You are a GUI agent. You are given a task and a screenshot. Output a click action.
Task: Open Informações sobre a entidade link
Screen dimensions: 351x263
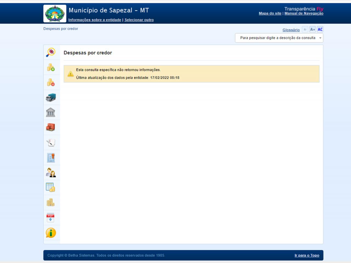95,20
